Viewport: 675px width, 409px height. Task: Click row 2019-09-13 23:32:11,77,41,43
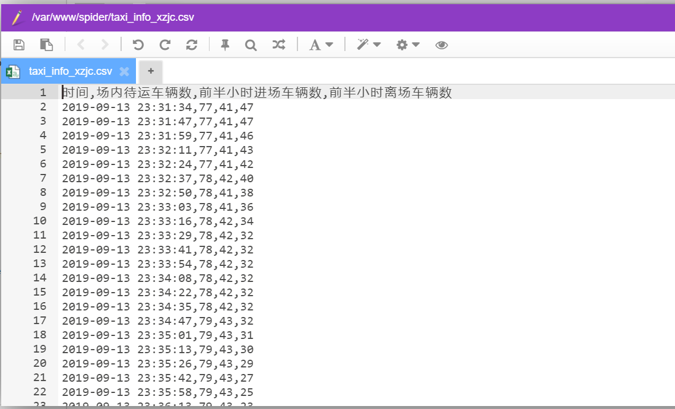click(x=157, y=150)
